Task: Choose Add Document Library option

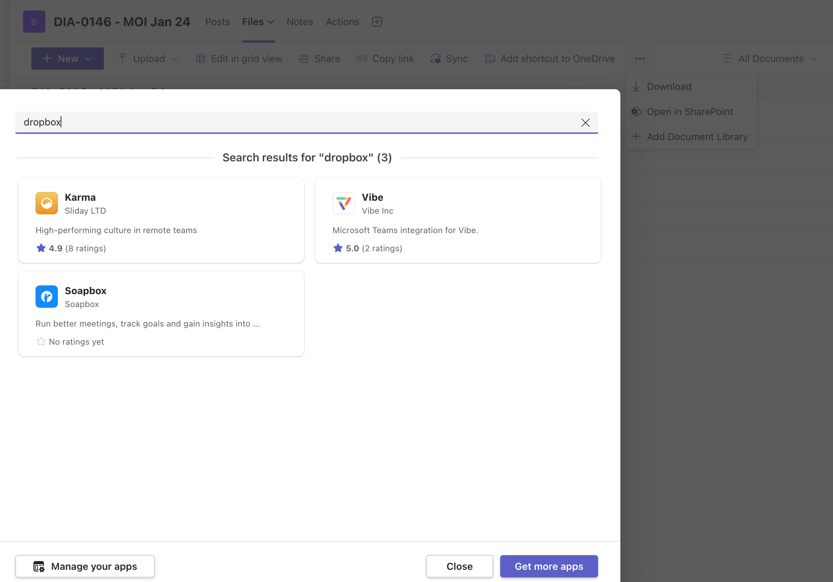Action: click(x=697, y=137)
